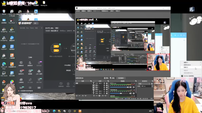Choose NVIDIA 控制面板 in context menu
This screenshot has height=113, width=202.
(191, 76)
